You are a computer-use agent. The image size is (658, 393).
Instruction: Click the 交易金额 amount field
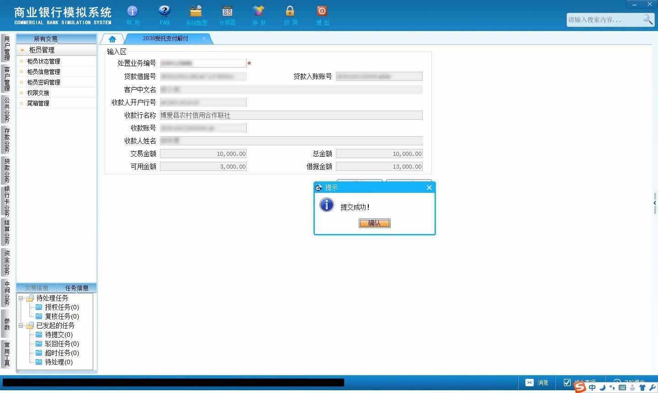(203, 154)
